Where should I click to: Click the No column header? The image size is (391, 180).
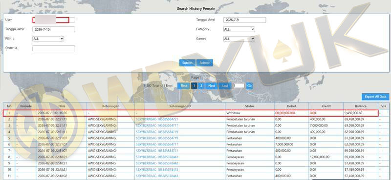pyautogui.click(x=9, y=106)
